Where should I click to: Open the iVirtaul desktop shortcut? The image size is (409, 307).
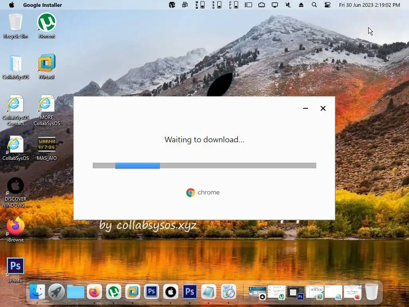click(x=47, y=67)
